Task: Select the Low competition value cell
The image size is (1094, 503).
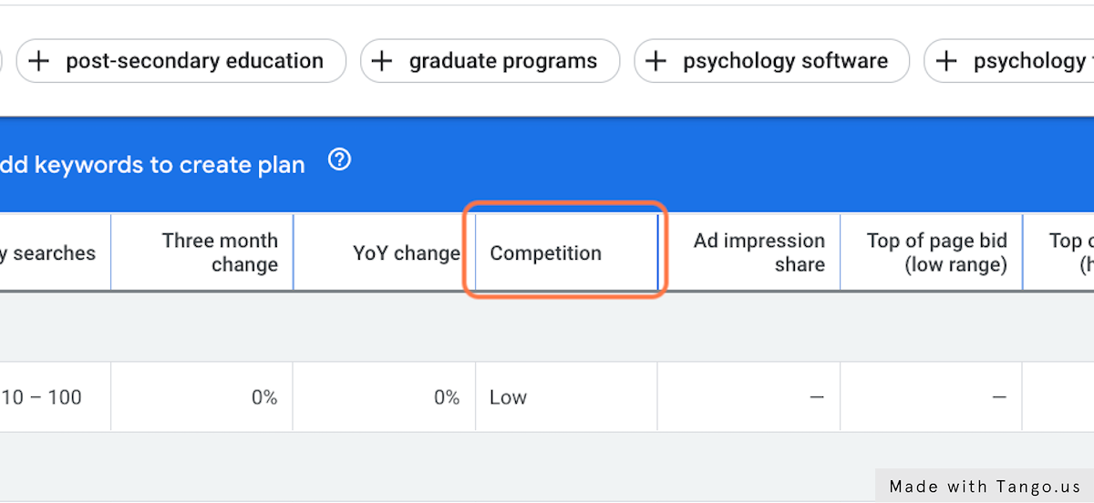Action: 508,397
